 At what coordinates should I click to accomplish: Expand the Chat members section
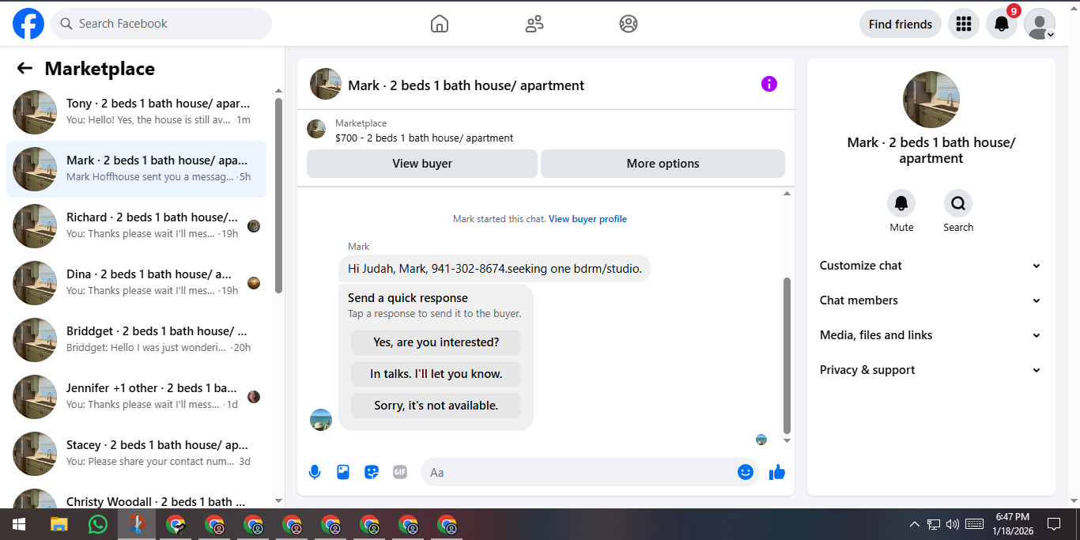(x=931, y=300)
